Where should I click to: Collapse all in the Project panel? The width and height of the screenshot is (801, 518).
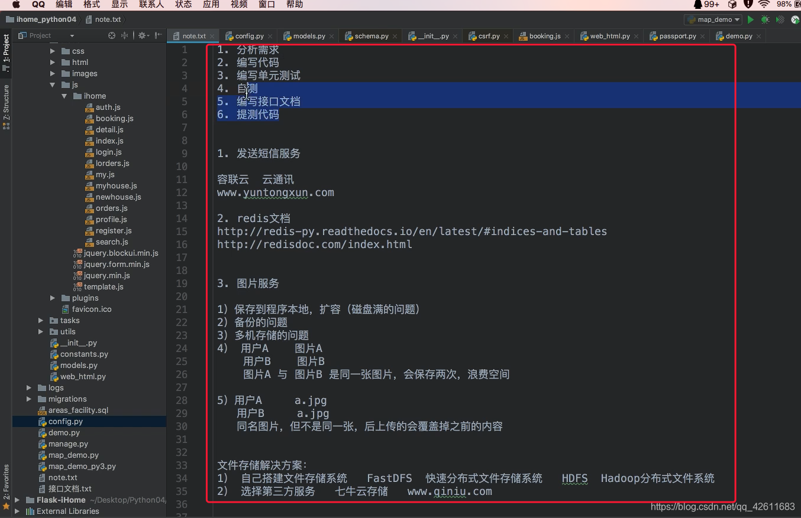coord(125,35)
